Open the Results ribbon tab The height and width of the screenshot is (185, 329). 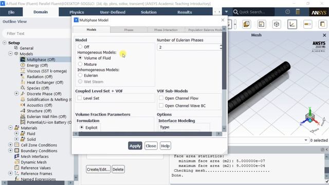click(x=185, y=12)
